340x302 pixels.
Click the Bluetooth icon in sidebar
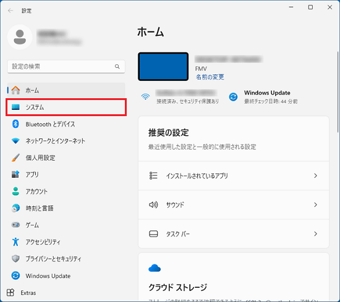click(x=15, y=124)
